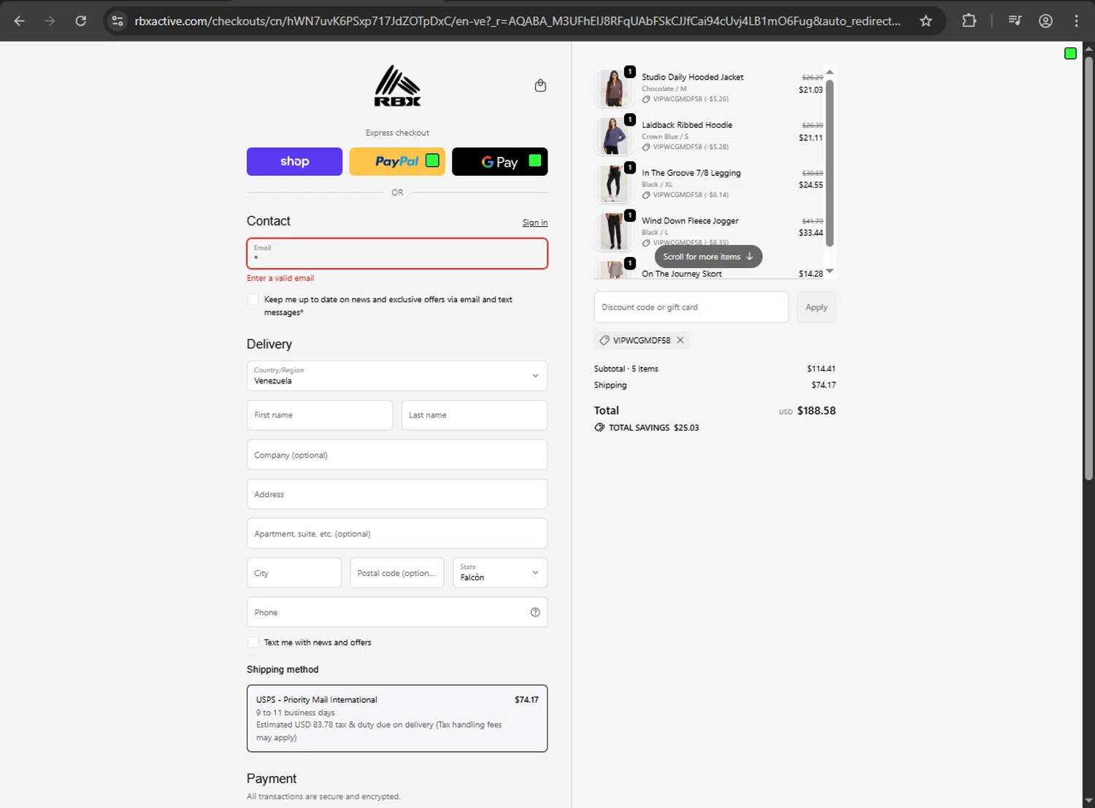Click the Studio Daily Hooded Jacket thumbnail

pos(613,88)
